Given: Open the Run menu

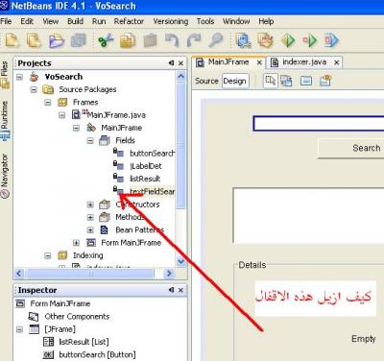Looking at the screenshot, I should click(99, 21).
